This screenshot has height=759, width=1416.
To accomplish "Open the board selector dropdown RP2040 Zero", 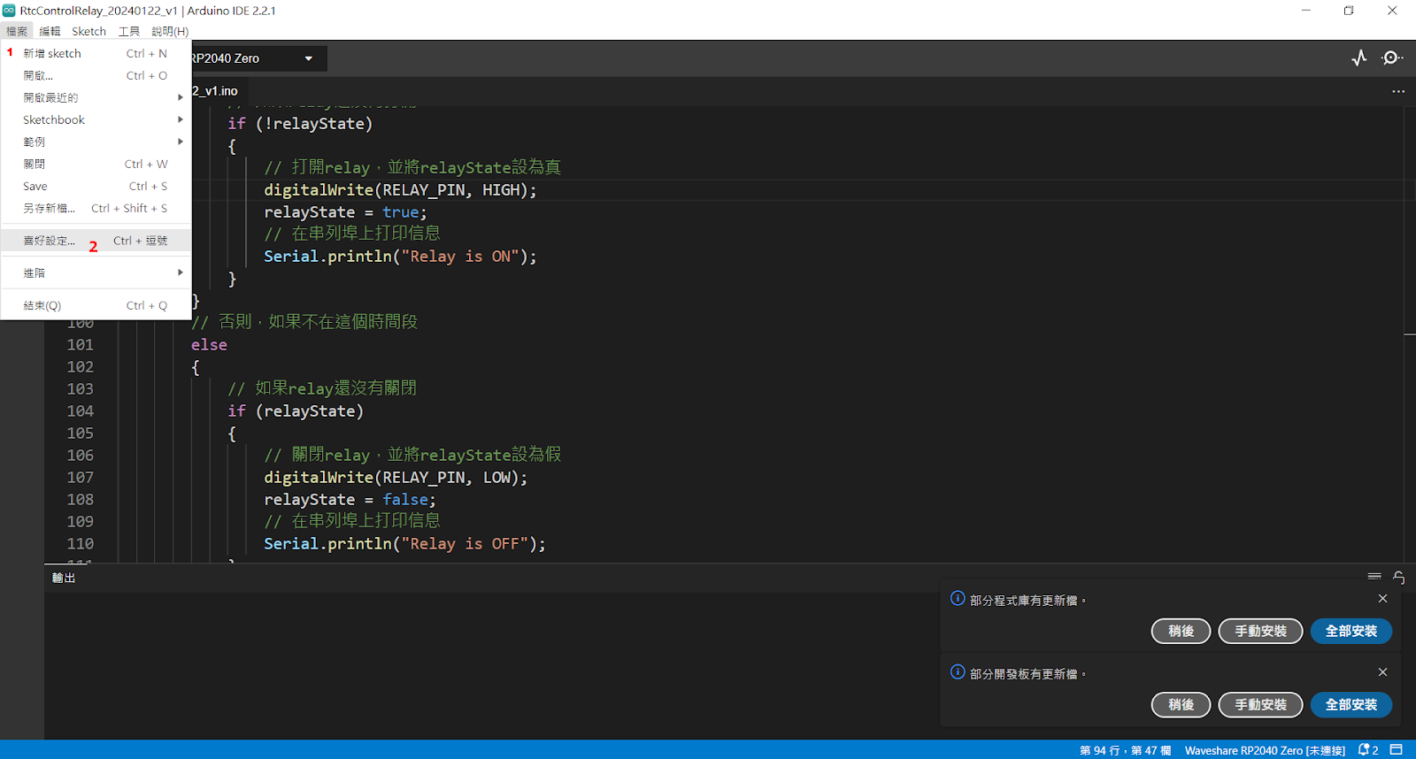I will tap(258, 58).
